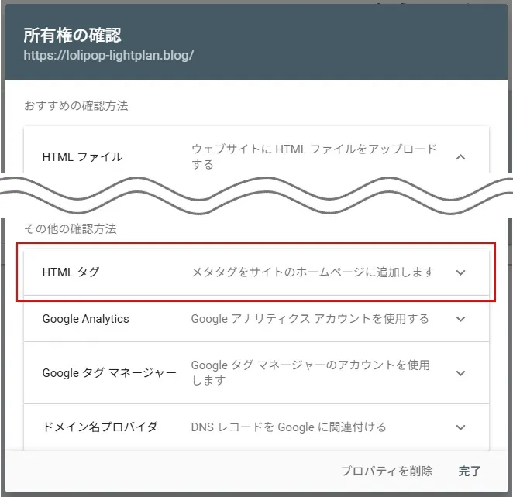513x497 pixels.
Task: Choose the Google タグ マネージャー label
Action: 109,373
